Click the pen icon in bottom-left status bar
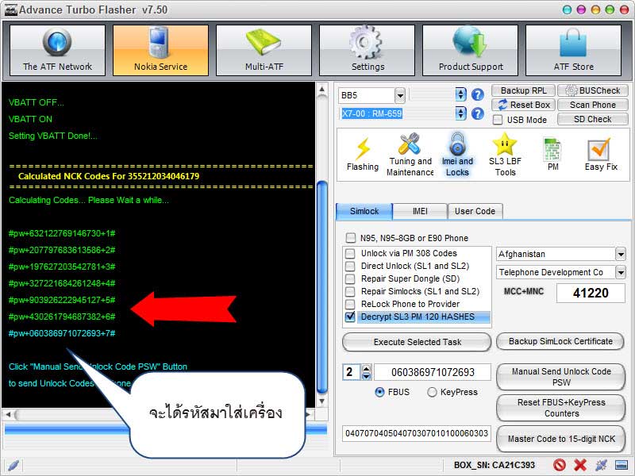This screenshot has width=635, height=476. (x=13, y=465)
